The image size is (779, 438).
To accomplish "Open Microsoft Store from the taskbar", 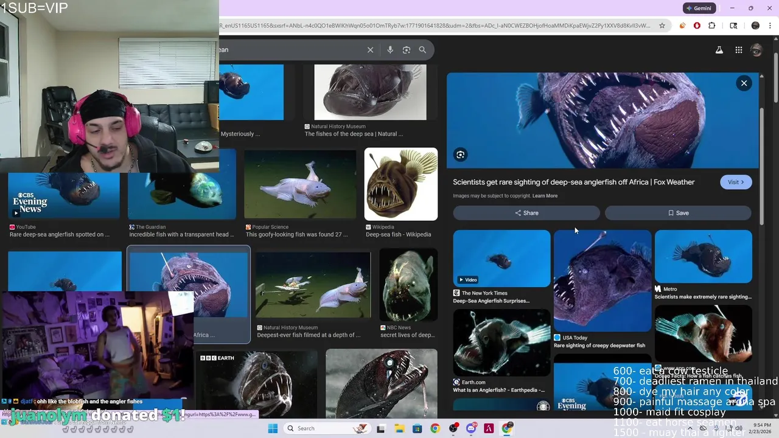I will [417, 428].
